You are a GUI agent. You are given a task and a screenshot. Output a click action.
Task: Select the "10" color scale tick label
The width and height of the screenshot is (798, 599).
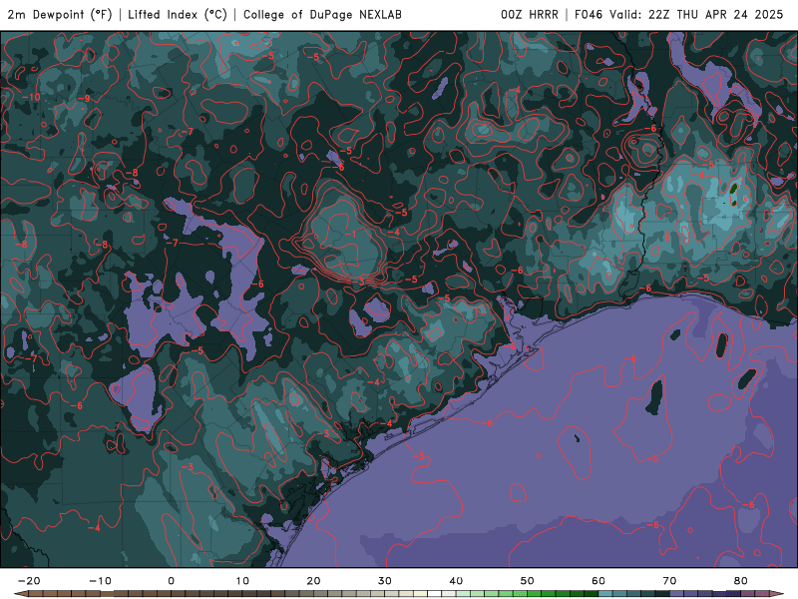tap(242, 581)
